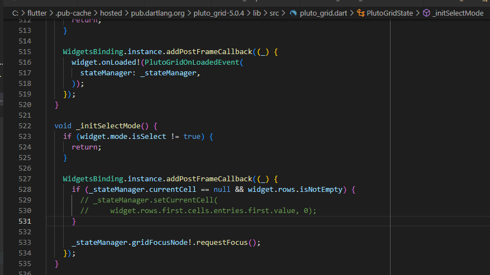Click isNotEmpty on line 528

[x=321, y=190]
